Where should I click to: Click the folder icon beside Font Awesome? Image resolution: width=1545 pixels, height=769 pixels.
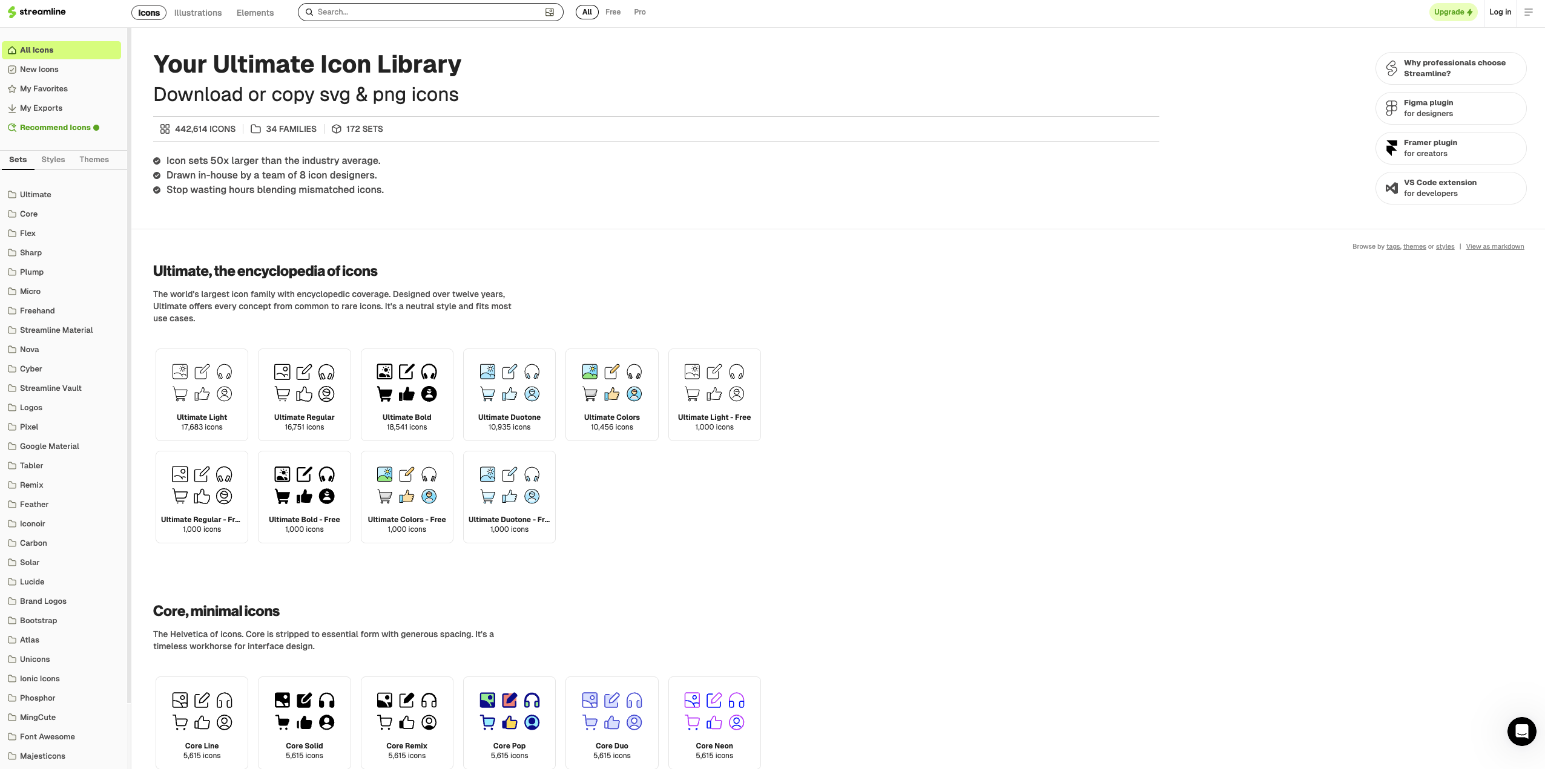click(x=12, y=737)
